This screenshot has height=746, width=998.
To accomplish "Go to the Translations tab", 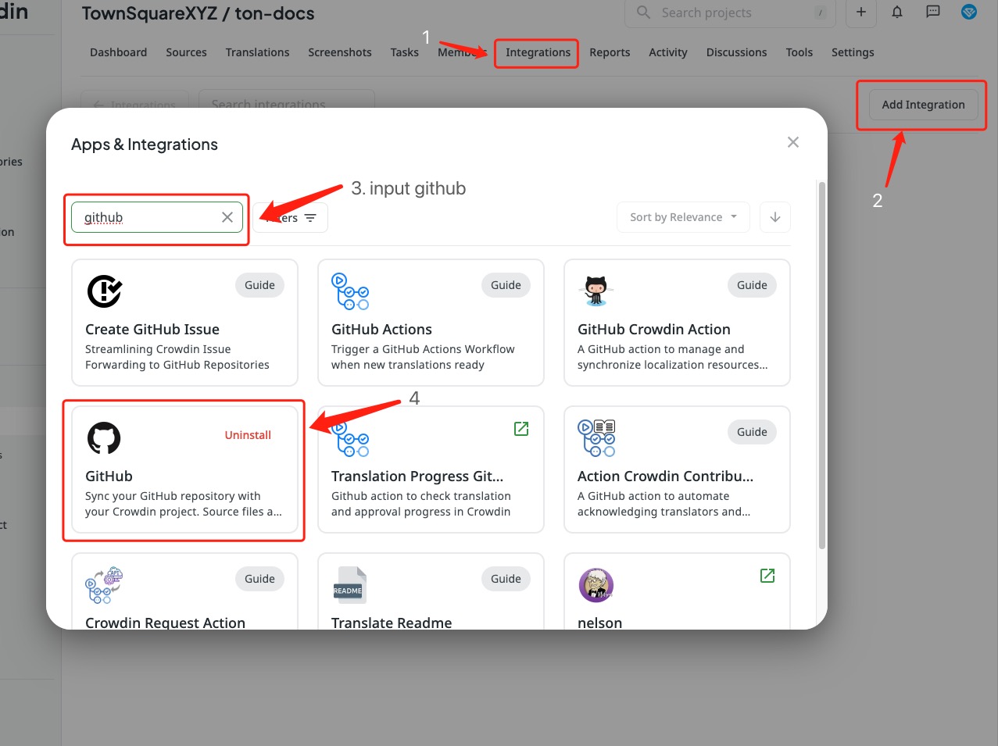I will (x=257, y=52).
